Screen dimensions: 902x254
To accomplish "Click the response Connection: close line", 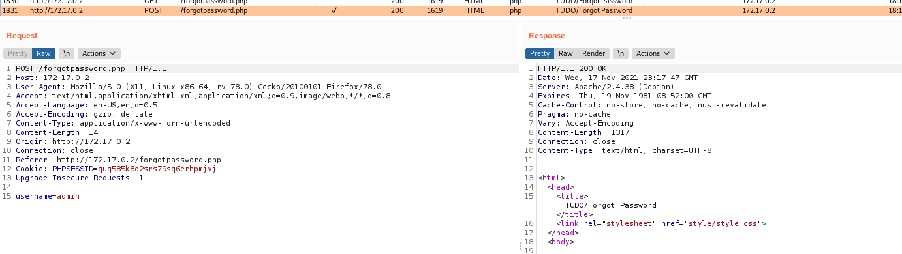I will (x=576, y=141).
